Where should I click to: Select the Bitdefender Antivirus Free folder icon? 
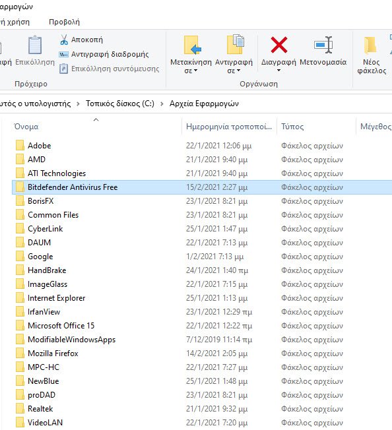(20, 187)
